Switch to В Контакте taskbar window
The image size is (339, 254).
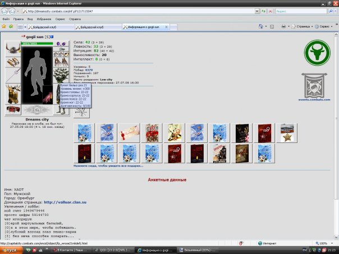coord(72,250)
